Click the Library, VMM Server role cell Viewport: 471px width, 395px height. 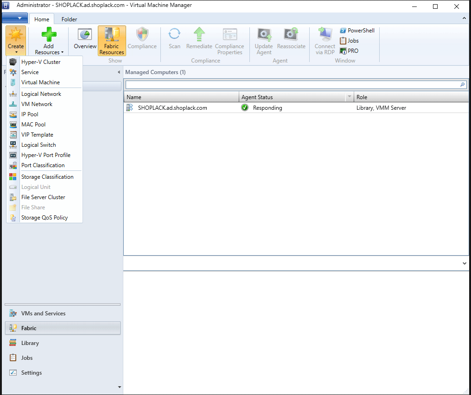(x=381, y=108)
